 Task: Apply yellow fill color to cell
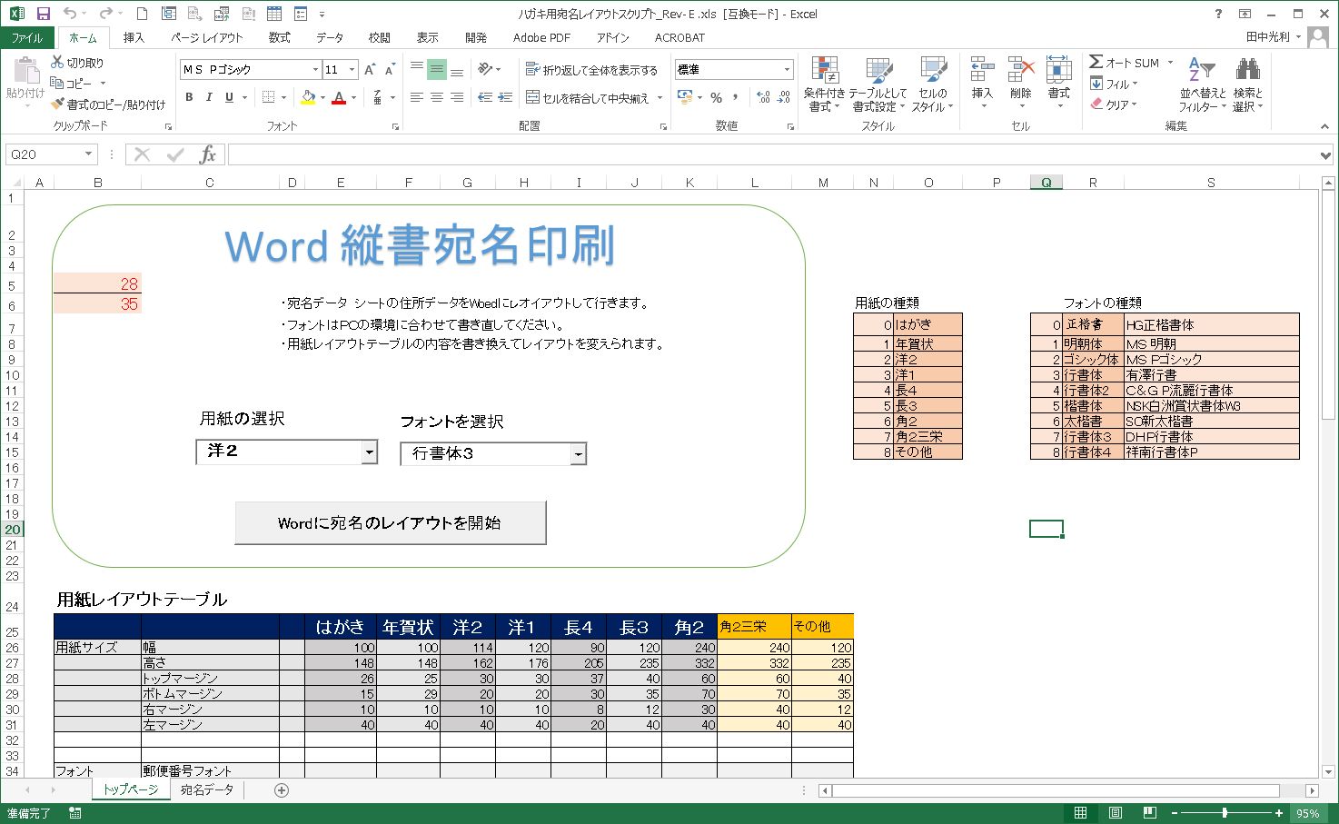pos(307,97)
